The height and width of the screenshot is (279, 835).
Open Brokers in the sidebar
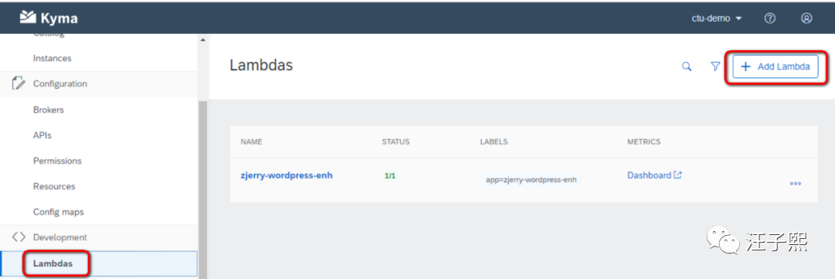(49, 110)
